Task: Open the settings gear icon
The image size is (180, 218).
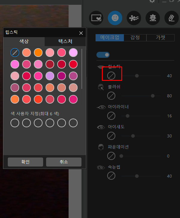Action: point(152,1)
